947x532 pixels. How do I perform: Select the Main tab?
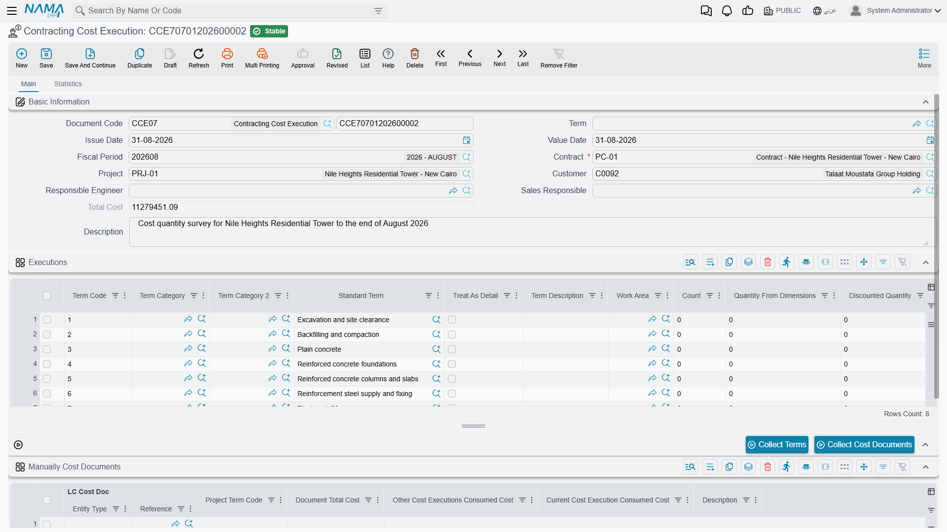29,84
